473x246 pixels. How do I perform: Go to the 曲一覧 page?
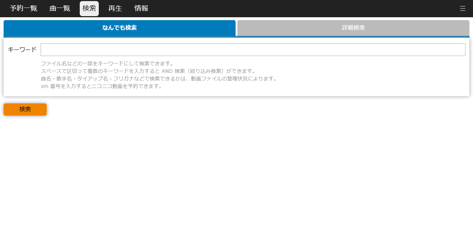[x=60, y=9]
